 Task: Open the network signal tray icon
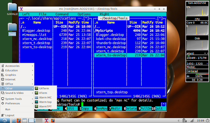[192, 121]
